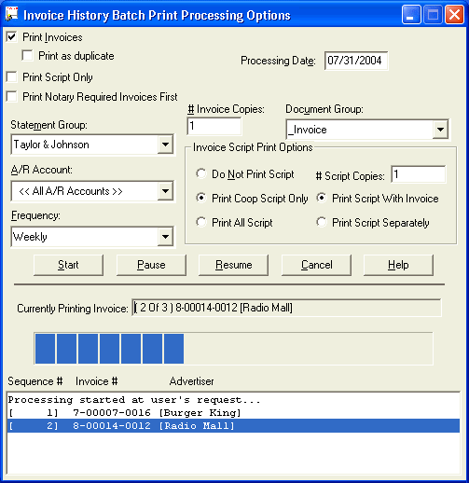Check Print Script Only
This screenshot has height=483, width=469.
point(12,77)
